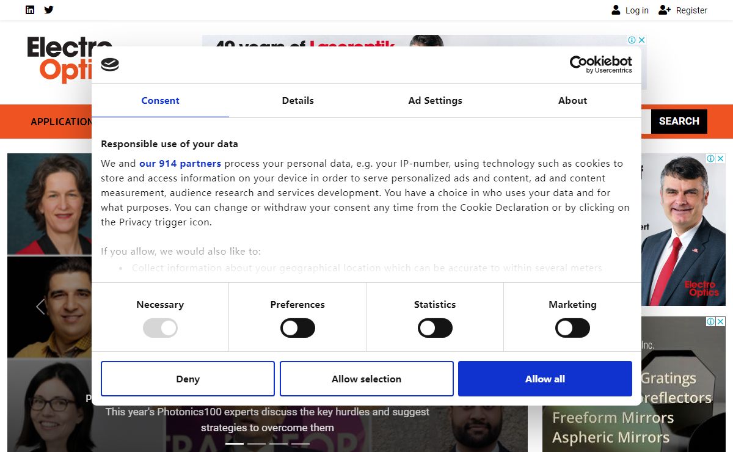Close the red-tie man ad with its X
This screenshot has height=452, width=733.
(720, 158)
